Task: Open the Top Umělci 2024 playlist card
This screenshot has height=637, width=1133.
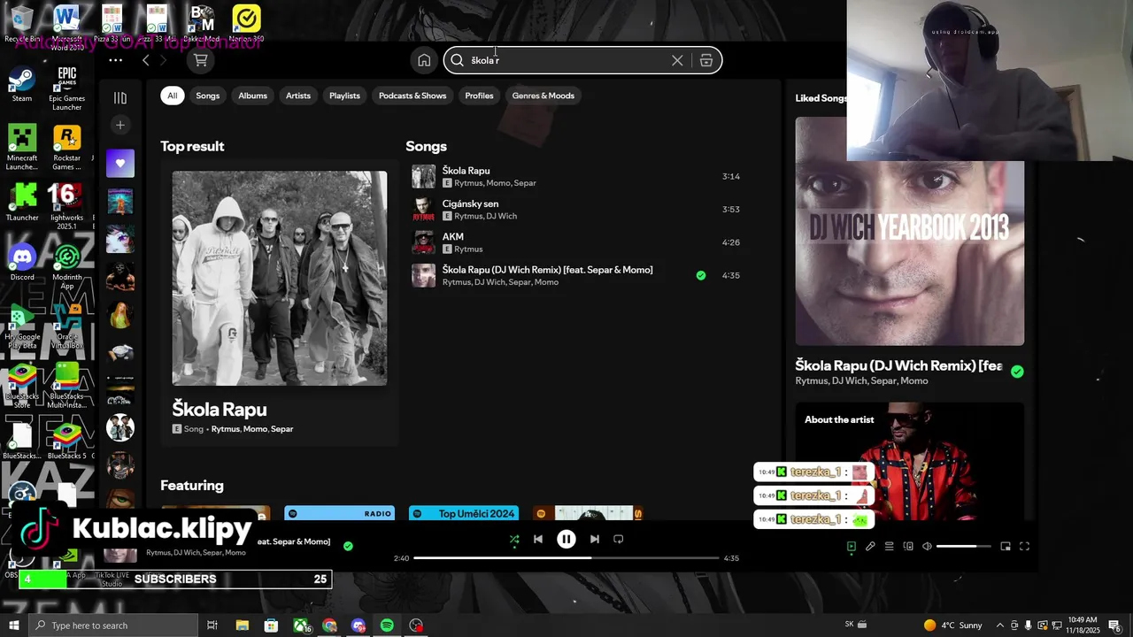Action: coord(464,513)
